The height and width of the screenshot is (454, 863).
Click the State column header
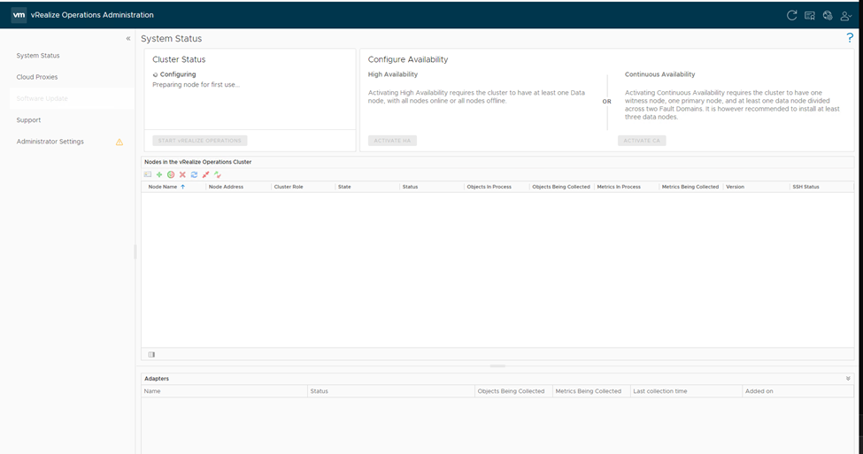[x=344, y=187]
